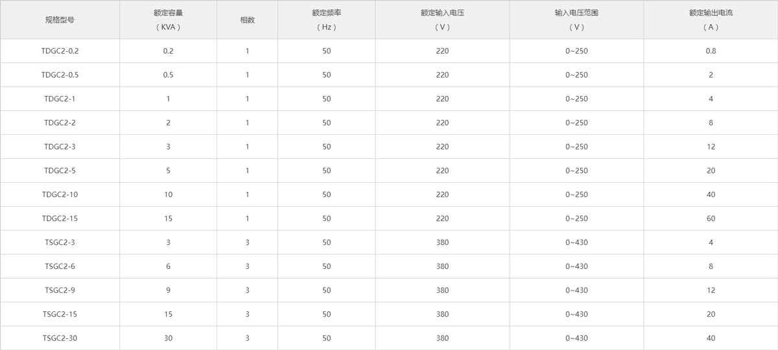Select the 相数 column header
This screenshot has height=350, width=778.
coord(247,20)
